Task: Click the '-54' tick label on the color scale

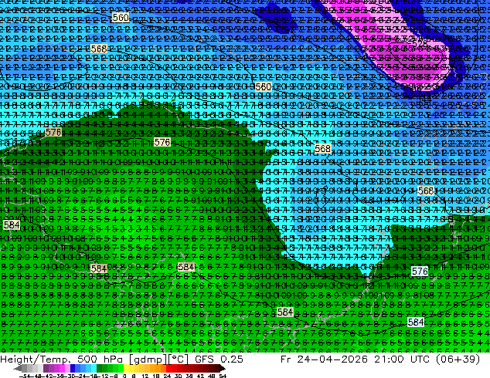Action: 25,376
